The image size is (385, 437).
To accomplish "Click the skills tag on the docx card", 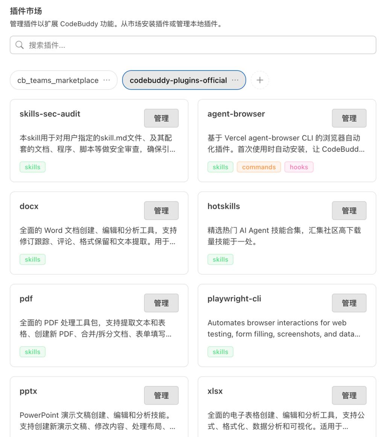I will pyautogui.click(x=32, y=259).
